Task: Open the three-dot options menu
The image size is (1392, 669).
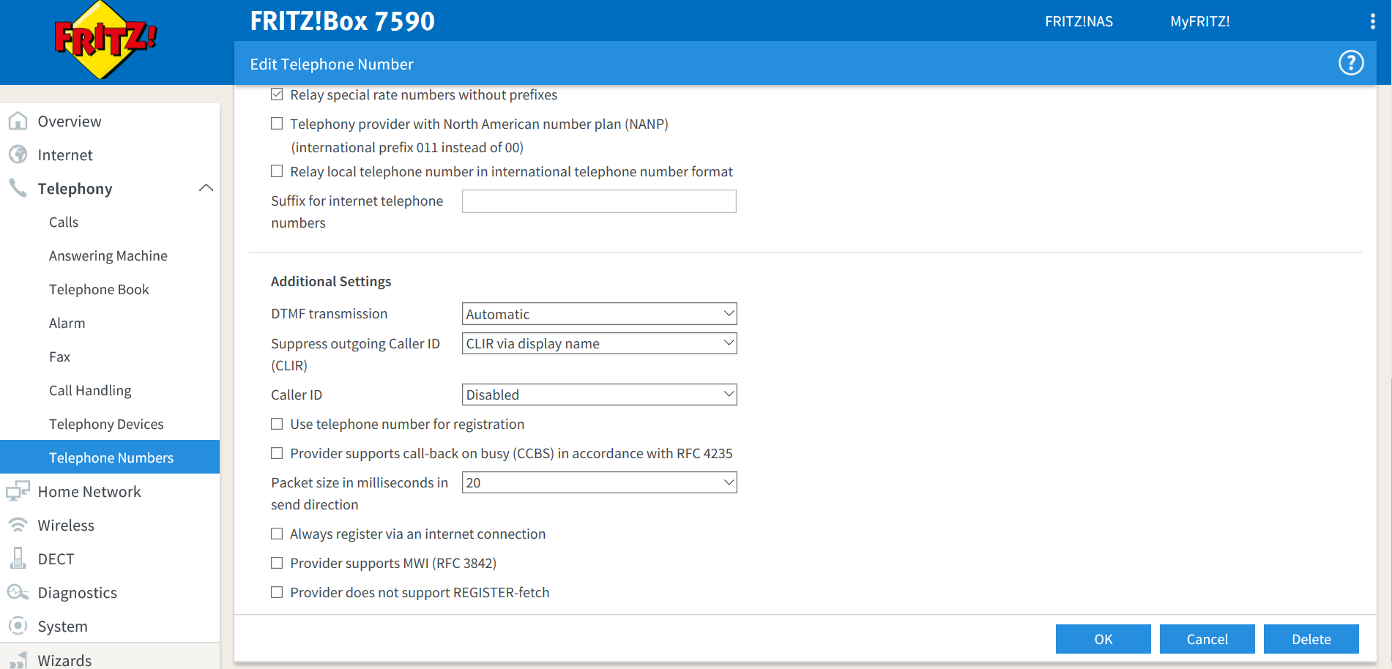Action: pos(1372,21)
